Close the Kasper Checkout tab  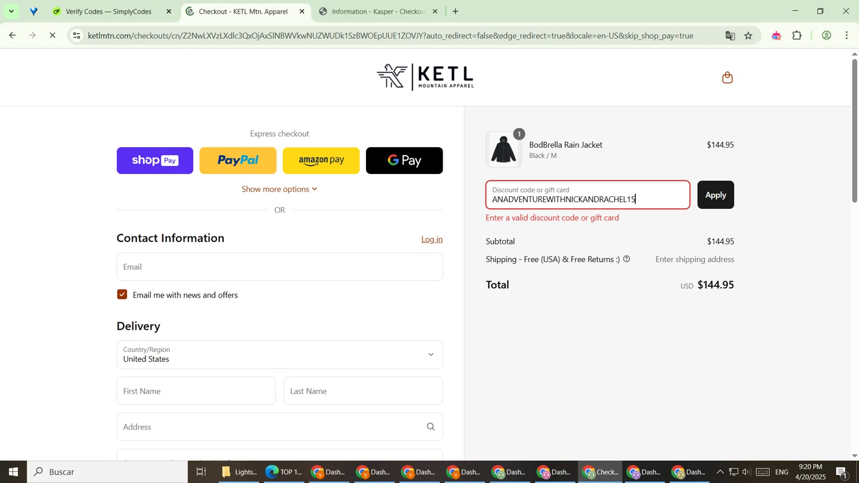coord(435,11)
